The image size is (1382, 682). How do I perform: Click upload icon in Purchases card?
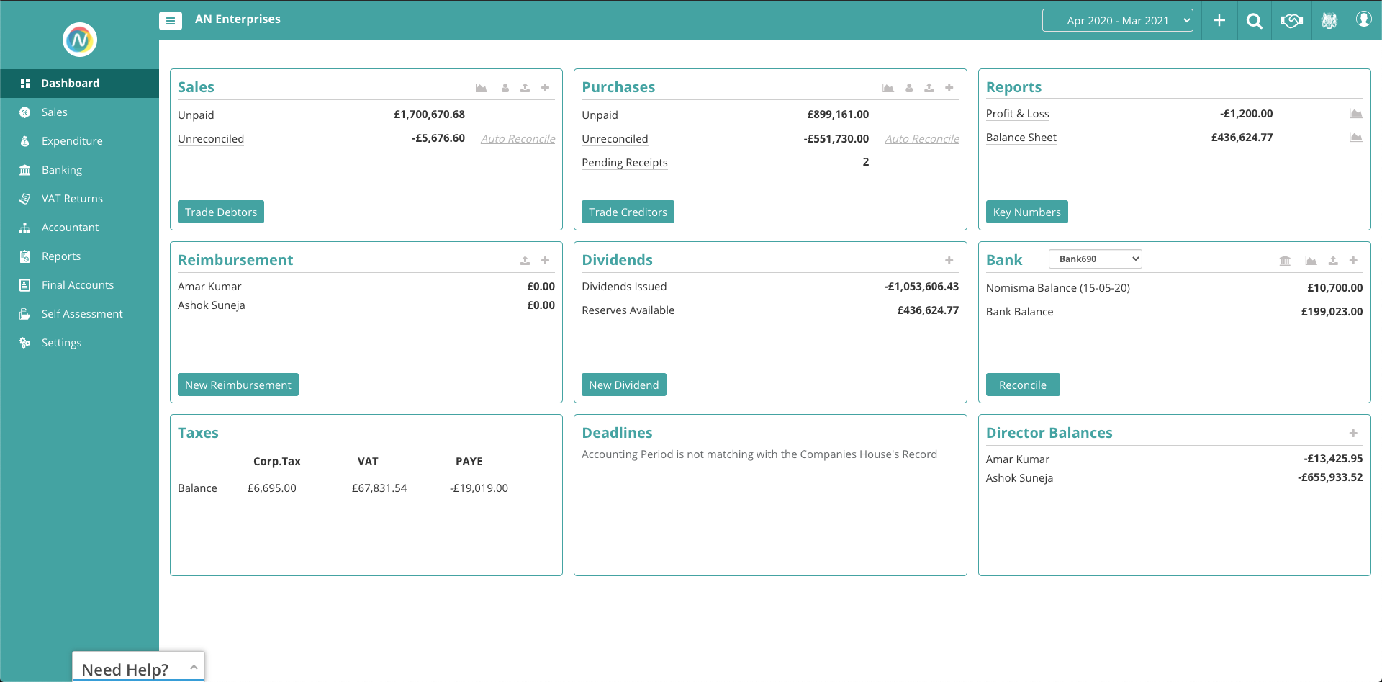click(x=929, y=88)
